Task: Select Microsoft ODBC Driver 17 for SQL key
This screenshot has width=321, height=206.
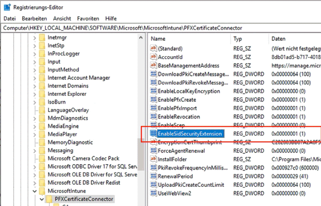Action: click(x=92, y=167)
